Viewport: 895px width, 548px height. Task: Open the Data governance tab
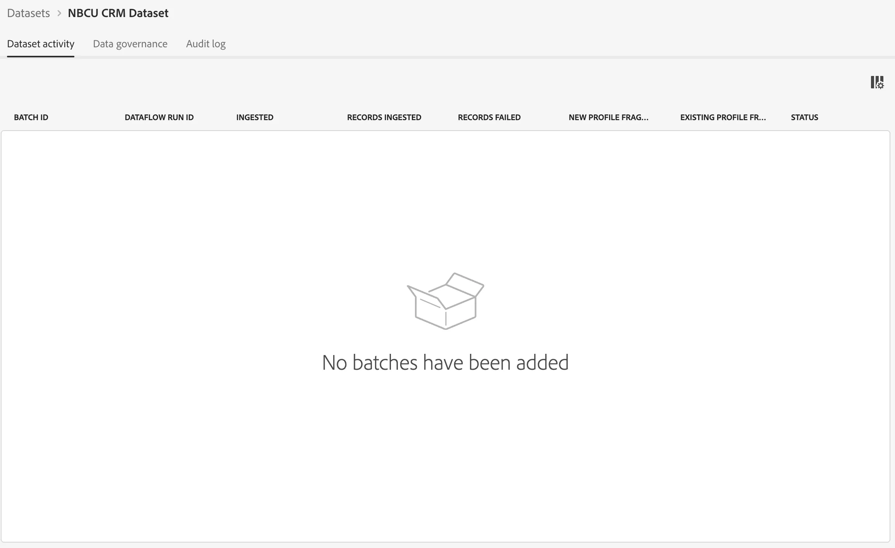point(130,44)
